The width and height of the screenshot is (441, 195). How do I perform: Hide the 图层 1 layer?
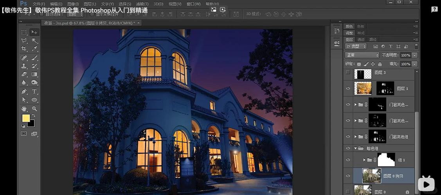point(348,89)
